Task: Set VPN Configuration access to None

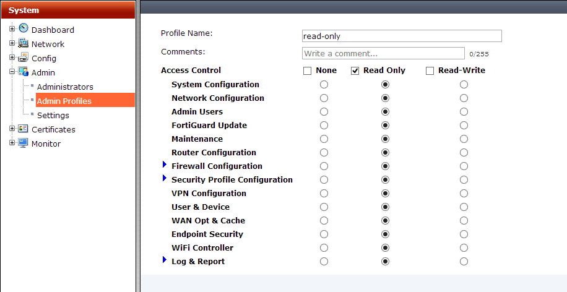Action: pyautogui.click(x=324, y=194)
